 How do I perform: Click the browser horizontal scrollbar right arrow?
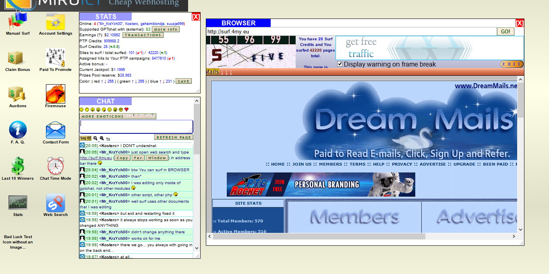514,237
